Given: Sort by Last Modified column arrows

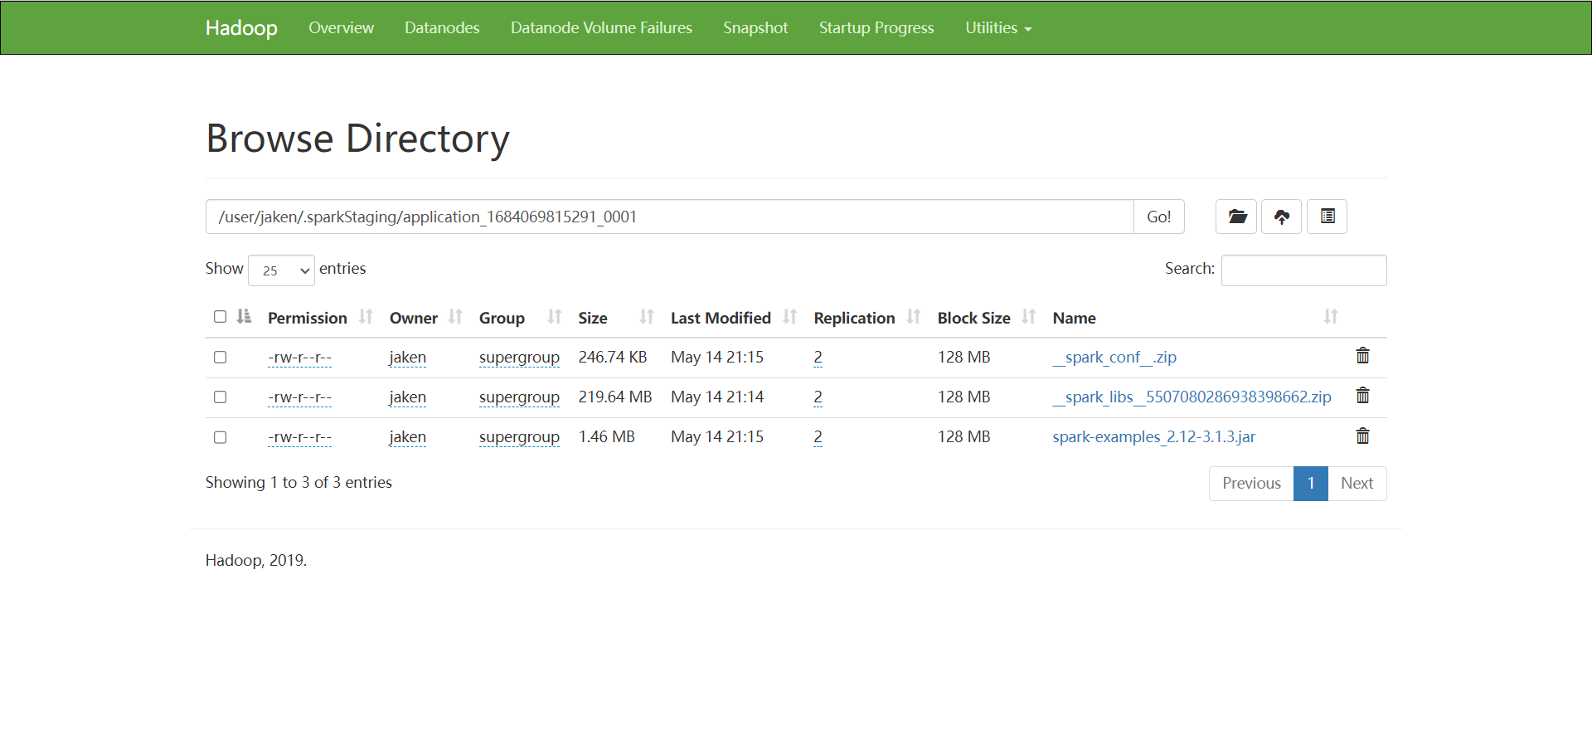Looking at the screenshot, I should 790,317.
